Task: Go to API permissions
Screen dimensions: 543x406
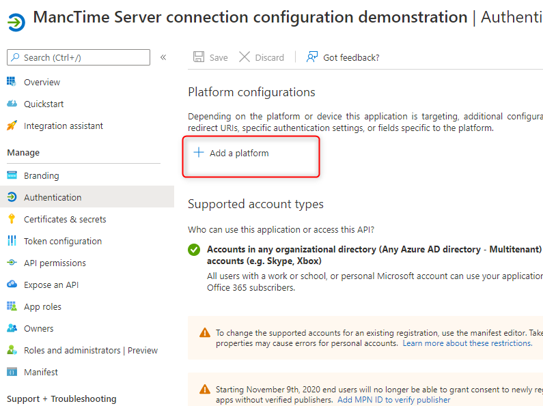Action: (x=55, y=263)
